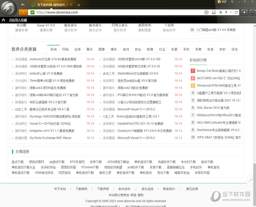
Task: Open the emby开心版 V7.0 link
Action: 46,73
